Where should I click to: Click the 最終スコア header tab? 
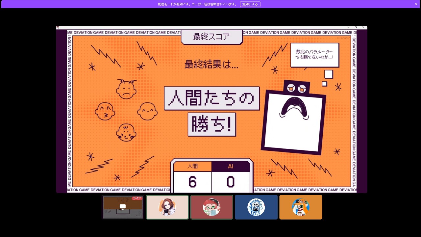coord(212,37)
